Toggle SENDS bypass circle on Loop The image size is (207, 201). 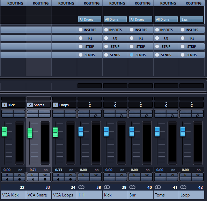tap(183, 55)
